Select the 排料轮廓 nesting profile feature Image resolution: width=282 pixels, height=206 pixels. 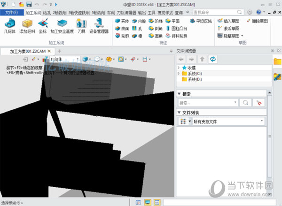click(x=176, y=36)
